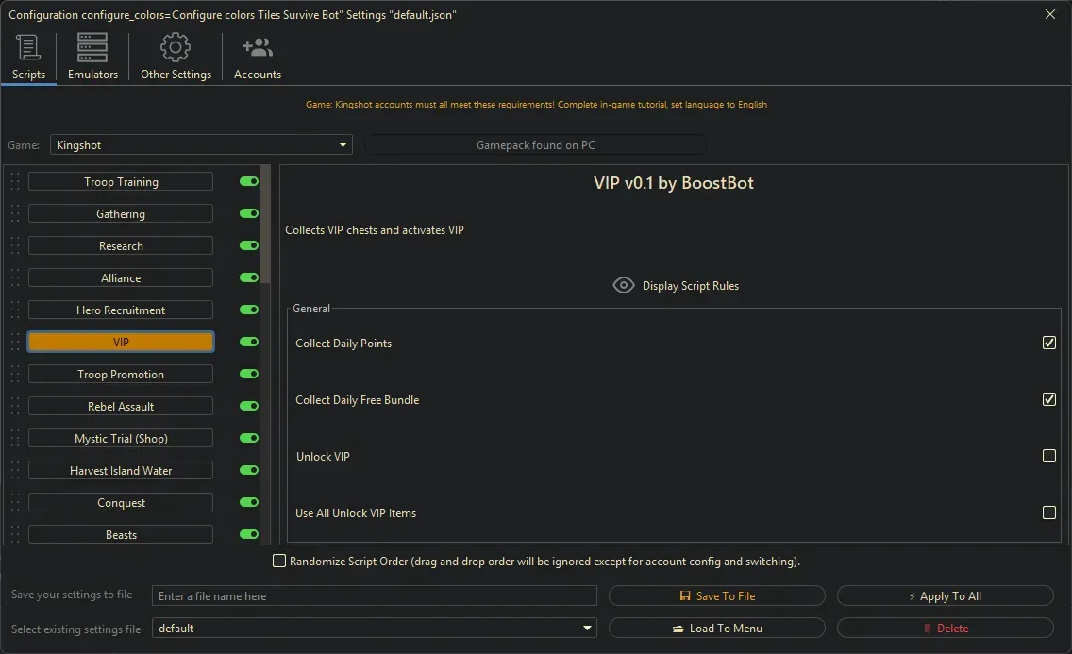Click the Save To File button
The width and height of the screenshot is (1072, 654).
click(x=717, y=596)
